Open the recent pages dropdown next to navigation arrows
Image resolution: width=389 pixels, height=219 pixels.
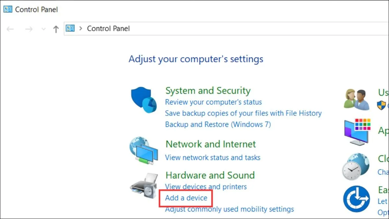[x=43, y=29]
